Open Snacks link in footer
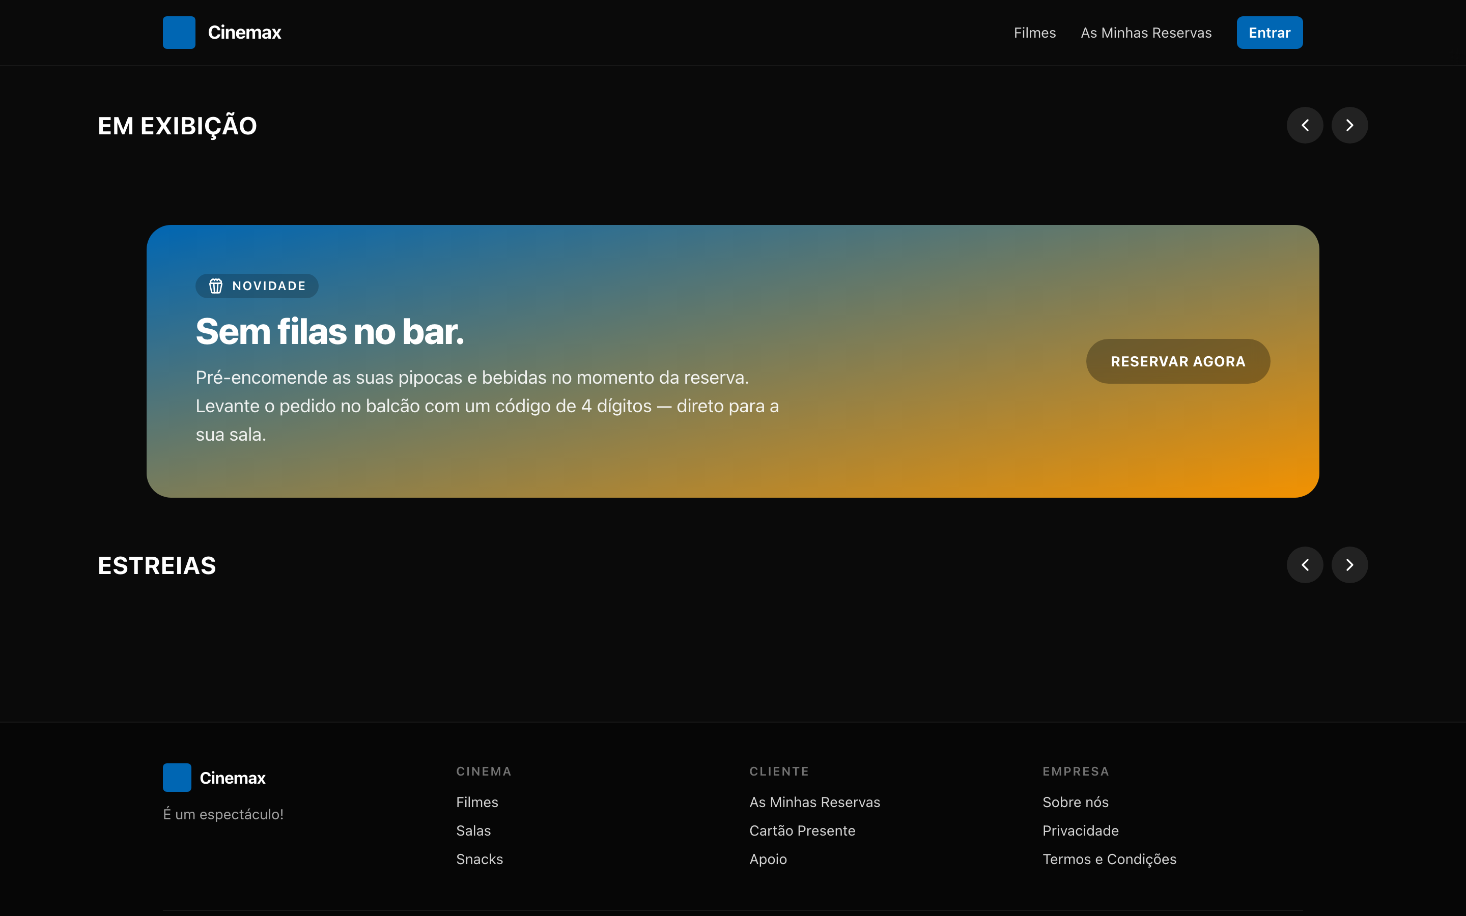 tap(479, 859)
